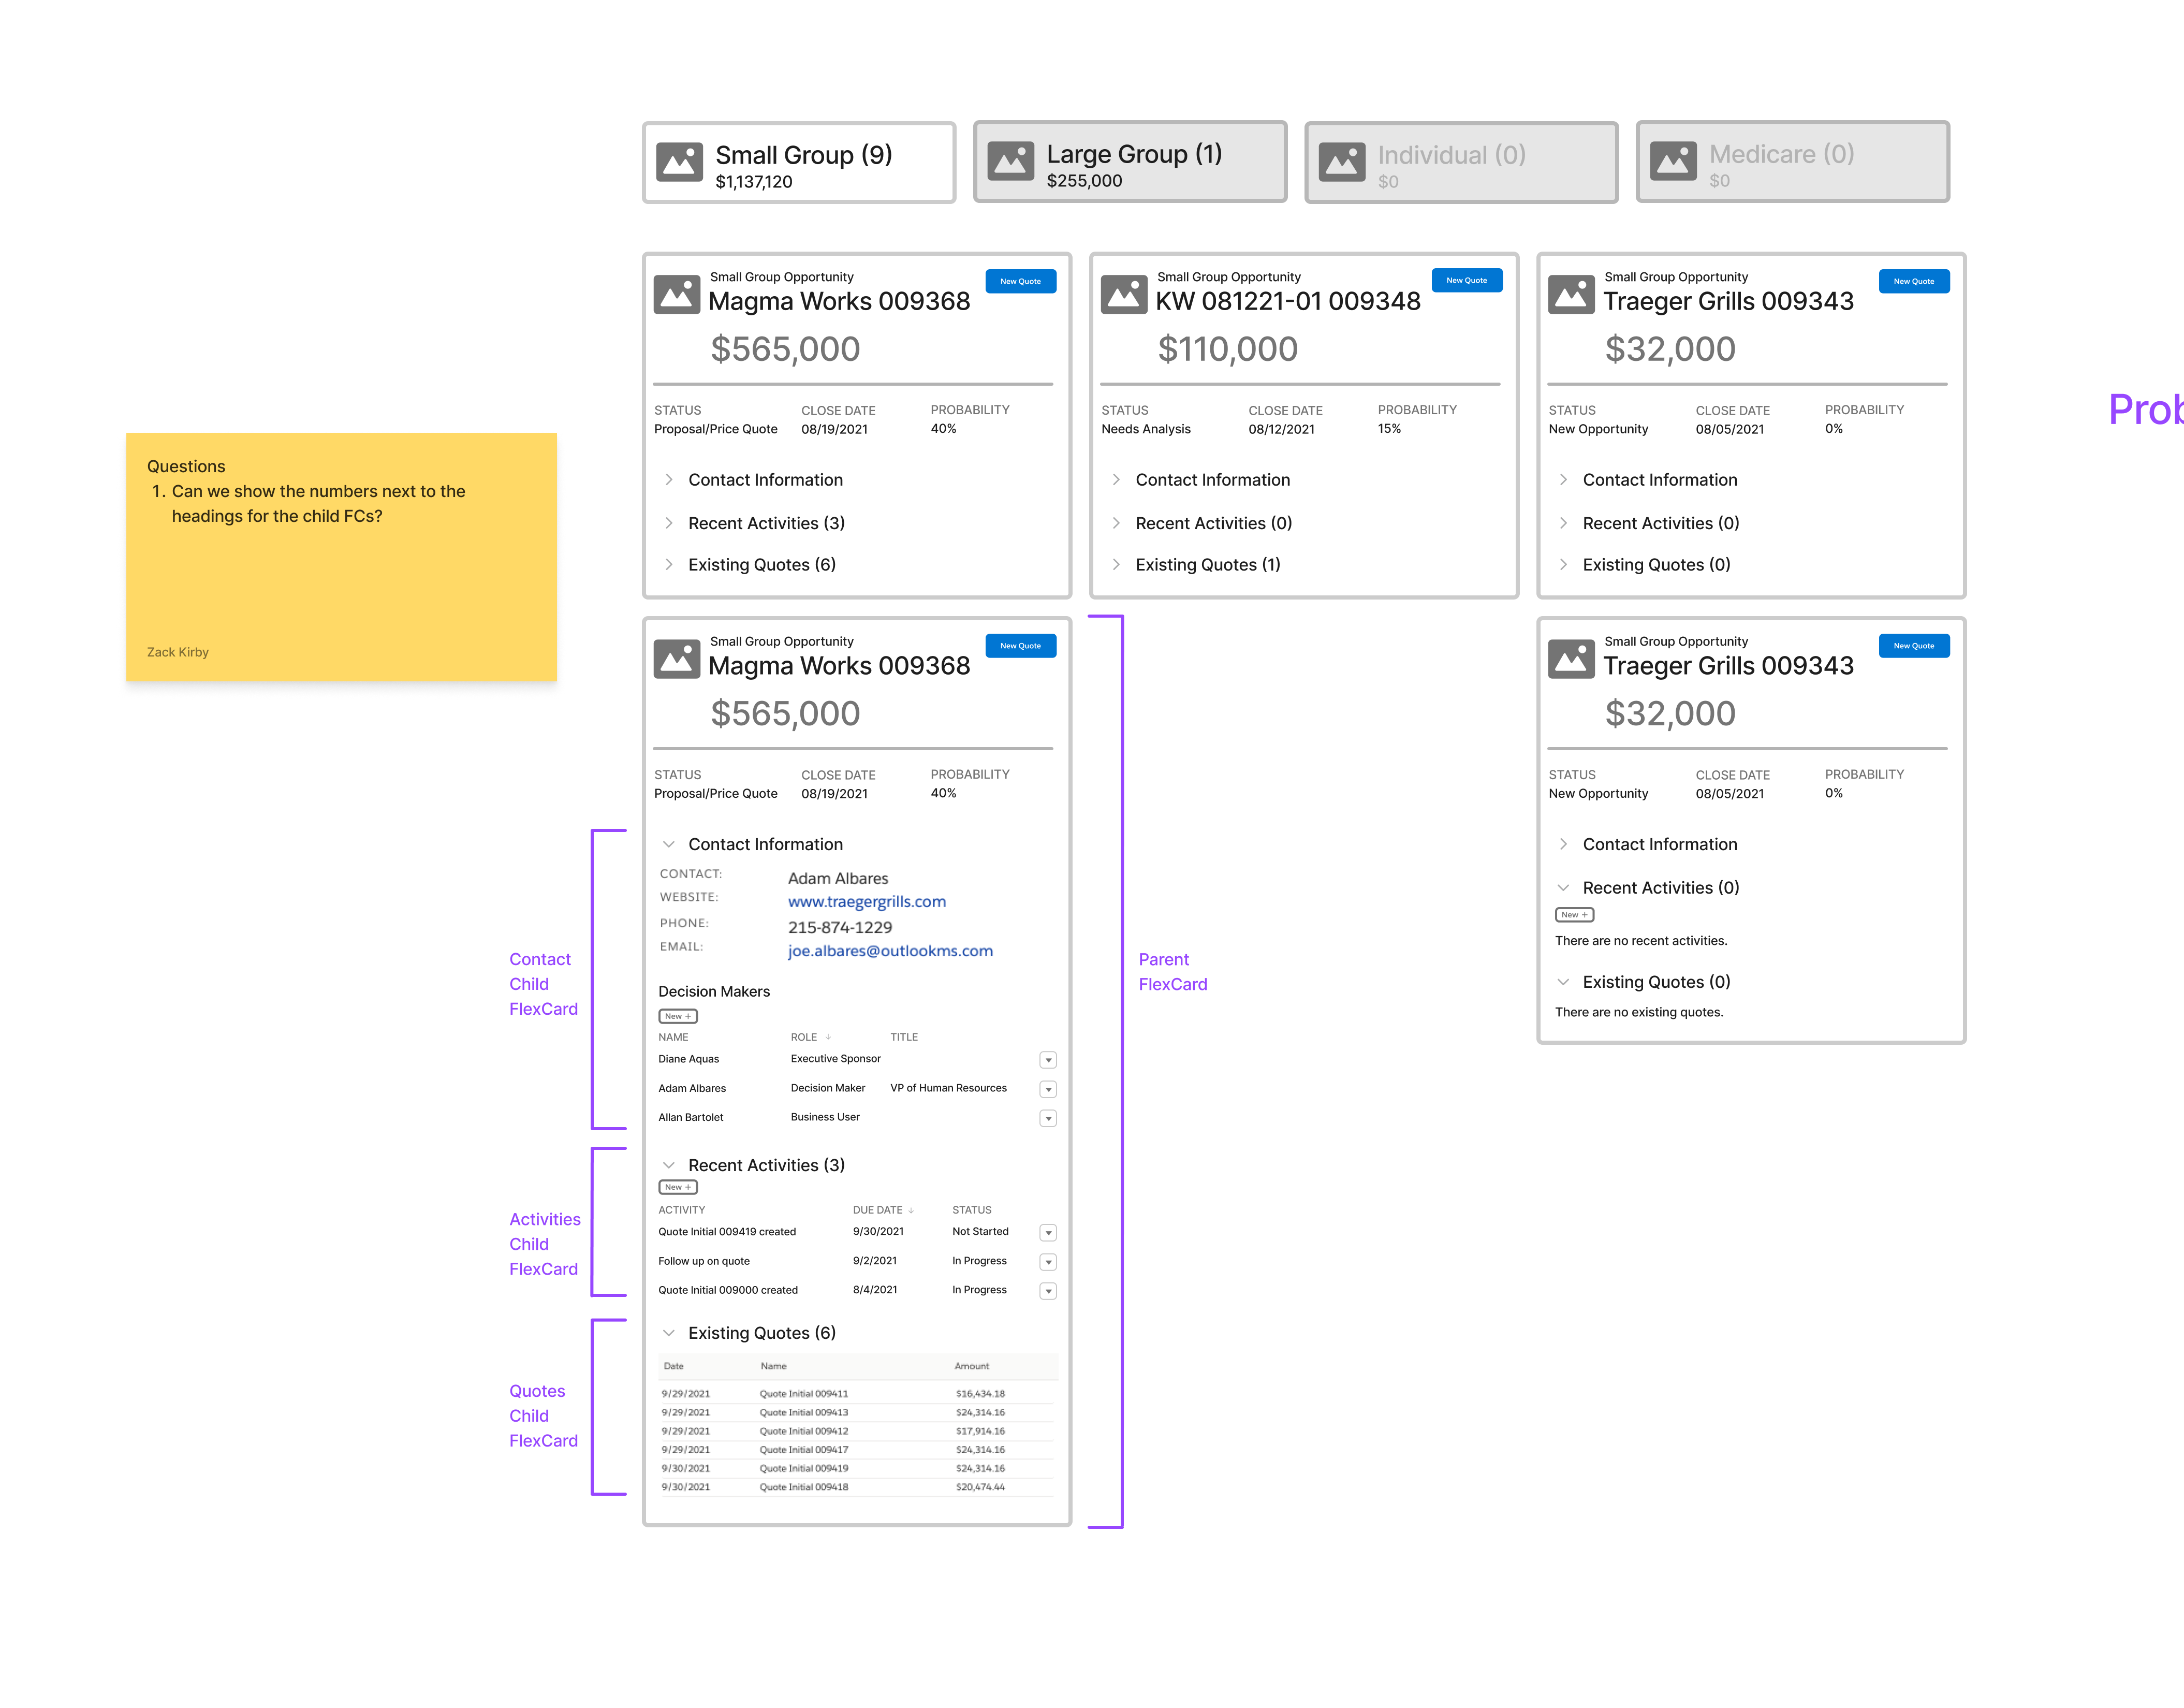Screen dimensions: 2184x1708
Task: Click the Large Group tab image icon
Action: point(1010,161)
